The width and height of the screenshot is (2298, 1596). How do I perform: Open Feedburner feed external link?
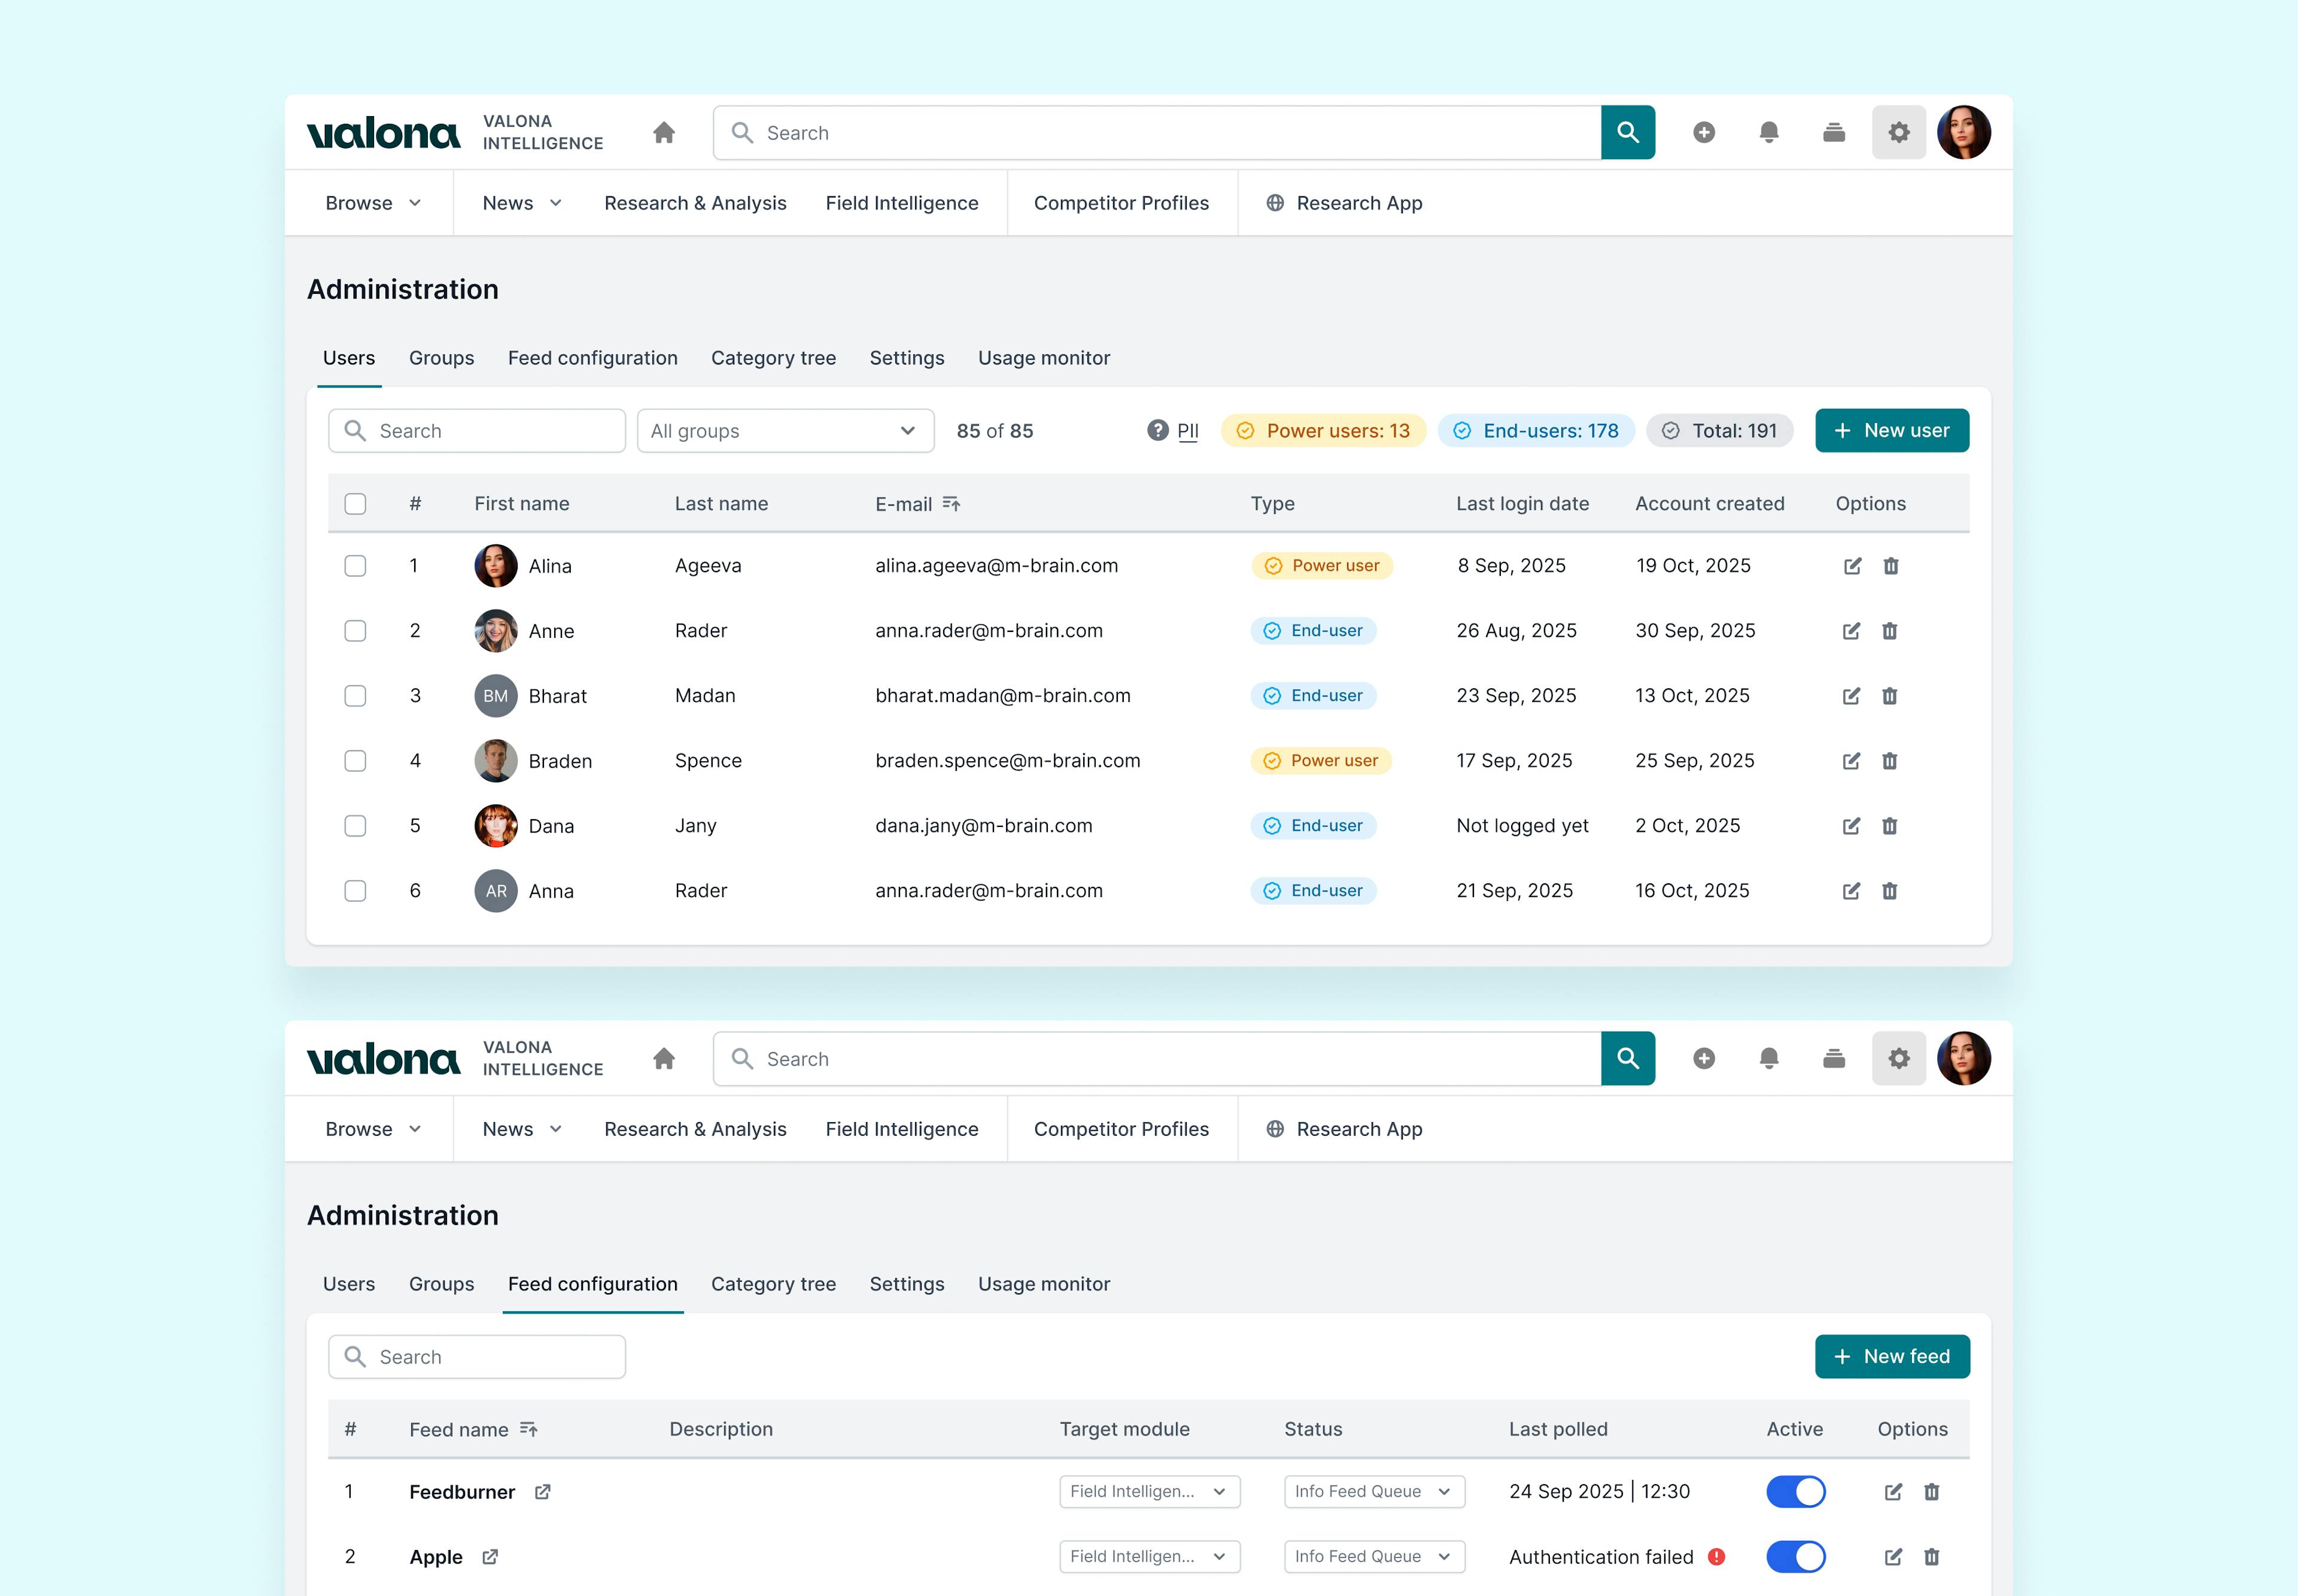pos(542,1492)
